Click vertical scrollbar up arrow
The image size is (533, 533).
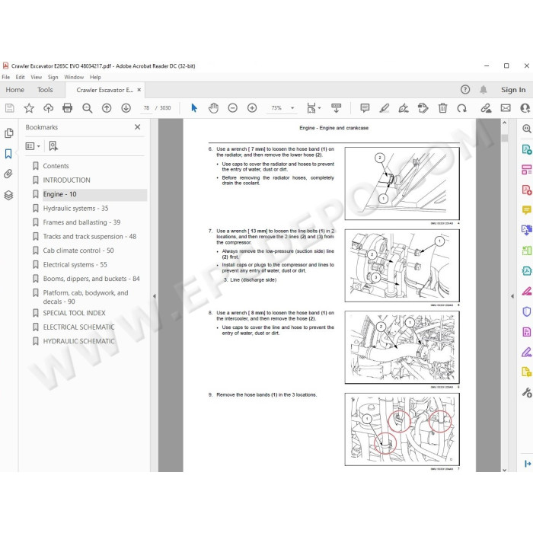click(x=504, y=123)
